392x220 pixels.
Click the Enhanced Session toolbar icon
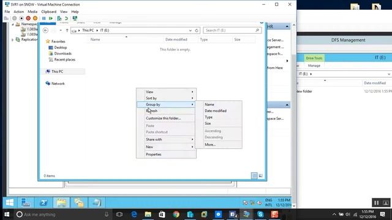click(x=75, y=18)
